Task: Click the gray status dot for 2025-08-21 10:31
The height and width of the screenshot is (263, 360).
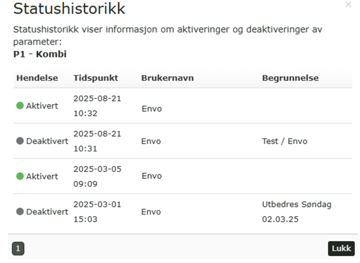Action: (20, 141)
